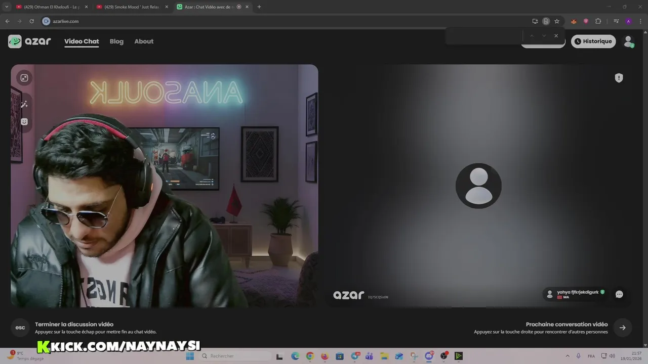Open Discord from taskbar
Viewport: 648px width, 364px height.
[429, 356]
